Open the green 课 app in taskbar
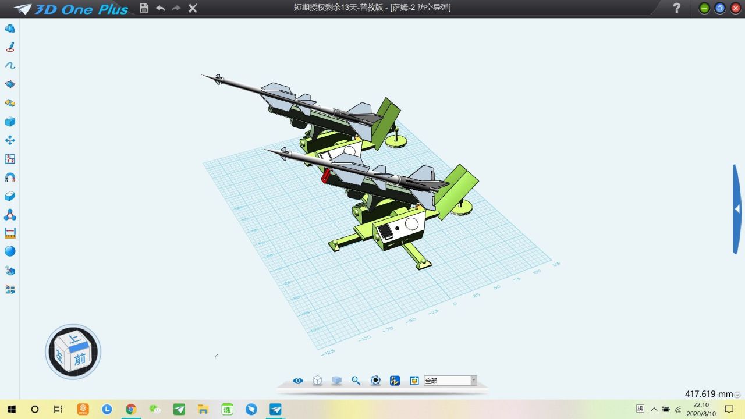The width and height of the screenshot is (745, 419). pos(228,409)
